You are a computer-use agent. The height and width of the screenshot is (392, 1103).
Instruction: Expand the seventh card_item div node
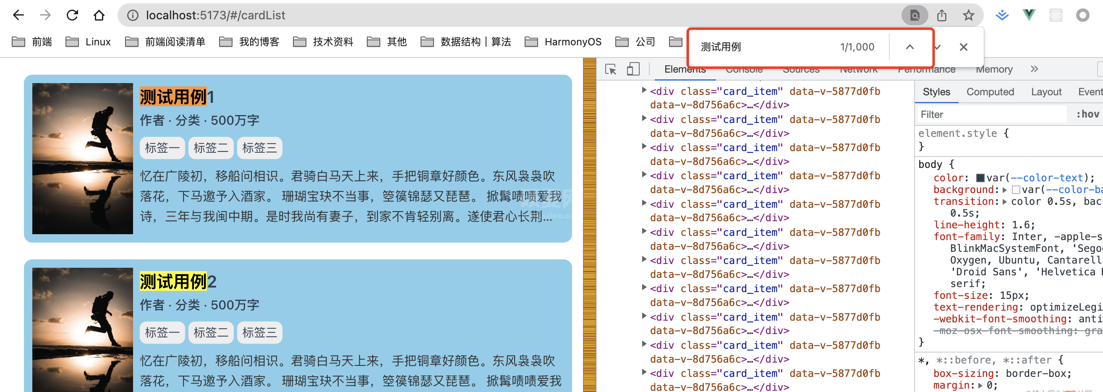pyautogui.click(x=643, y=259)
